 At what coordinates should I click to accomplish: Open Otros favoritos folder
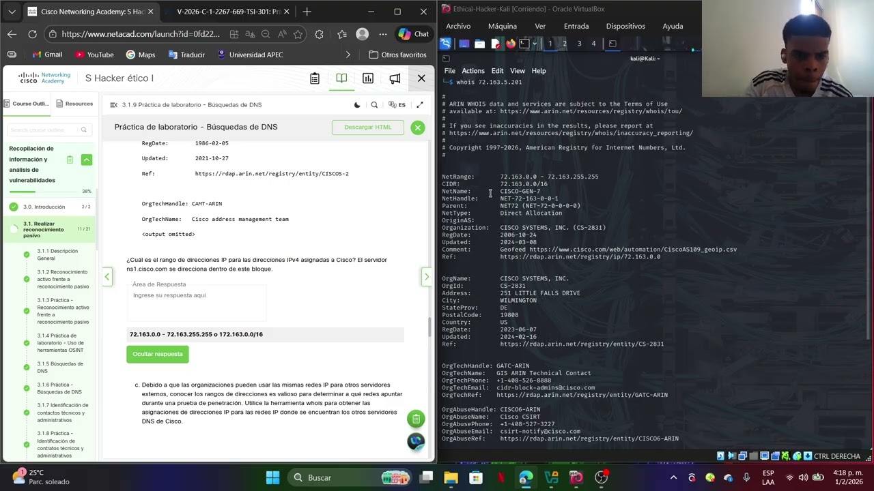pyautogui.click(x=397, y=55)
